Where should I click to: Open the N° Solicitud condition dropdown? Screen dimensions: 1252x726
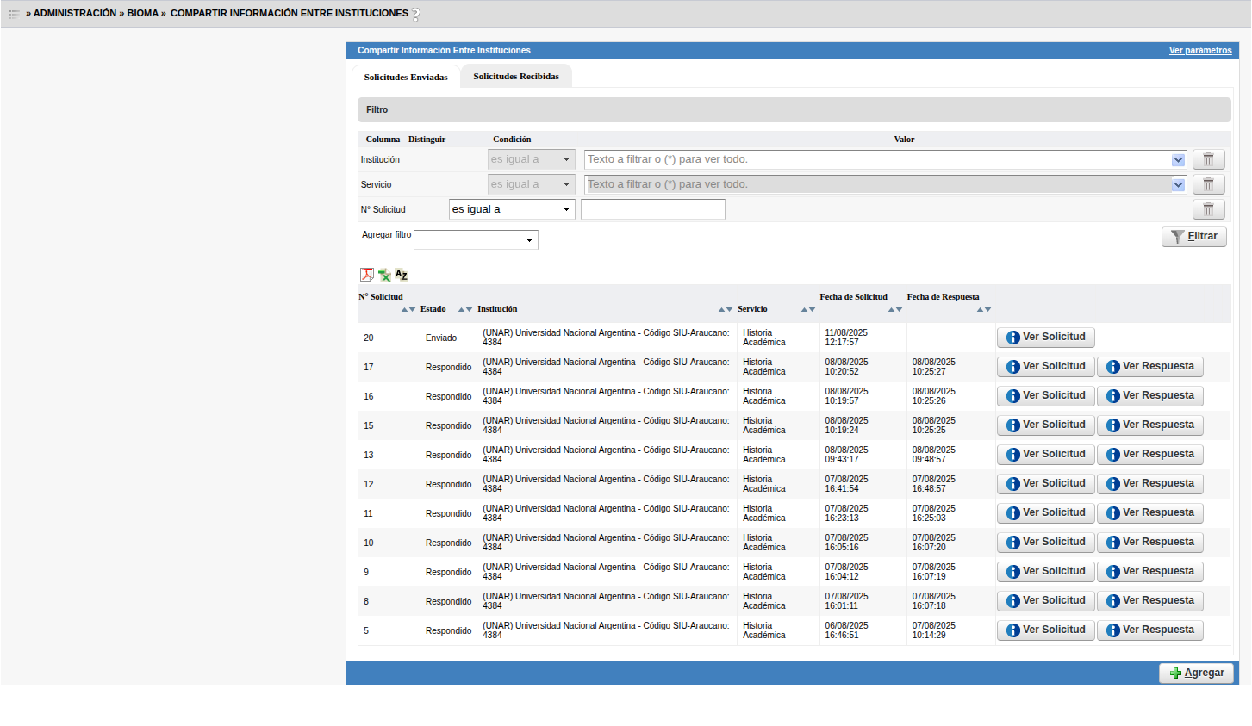pos(512,209)
